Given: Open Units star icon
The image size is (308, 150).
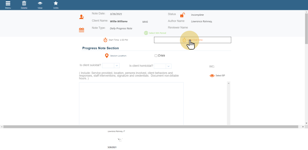Looking at the screenshot, I should 56,4.
